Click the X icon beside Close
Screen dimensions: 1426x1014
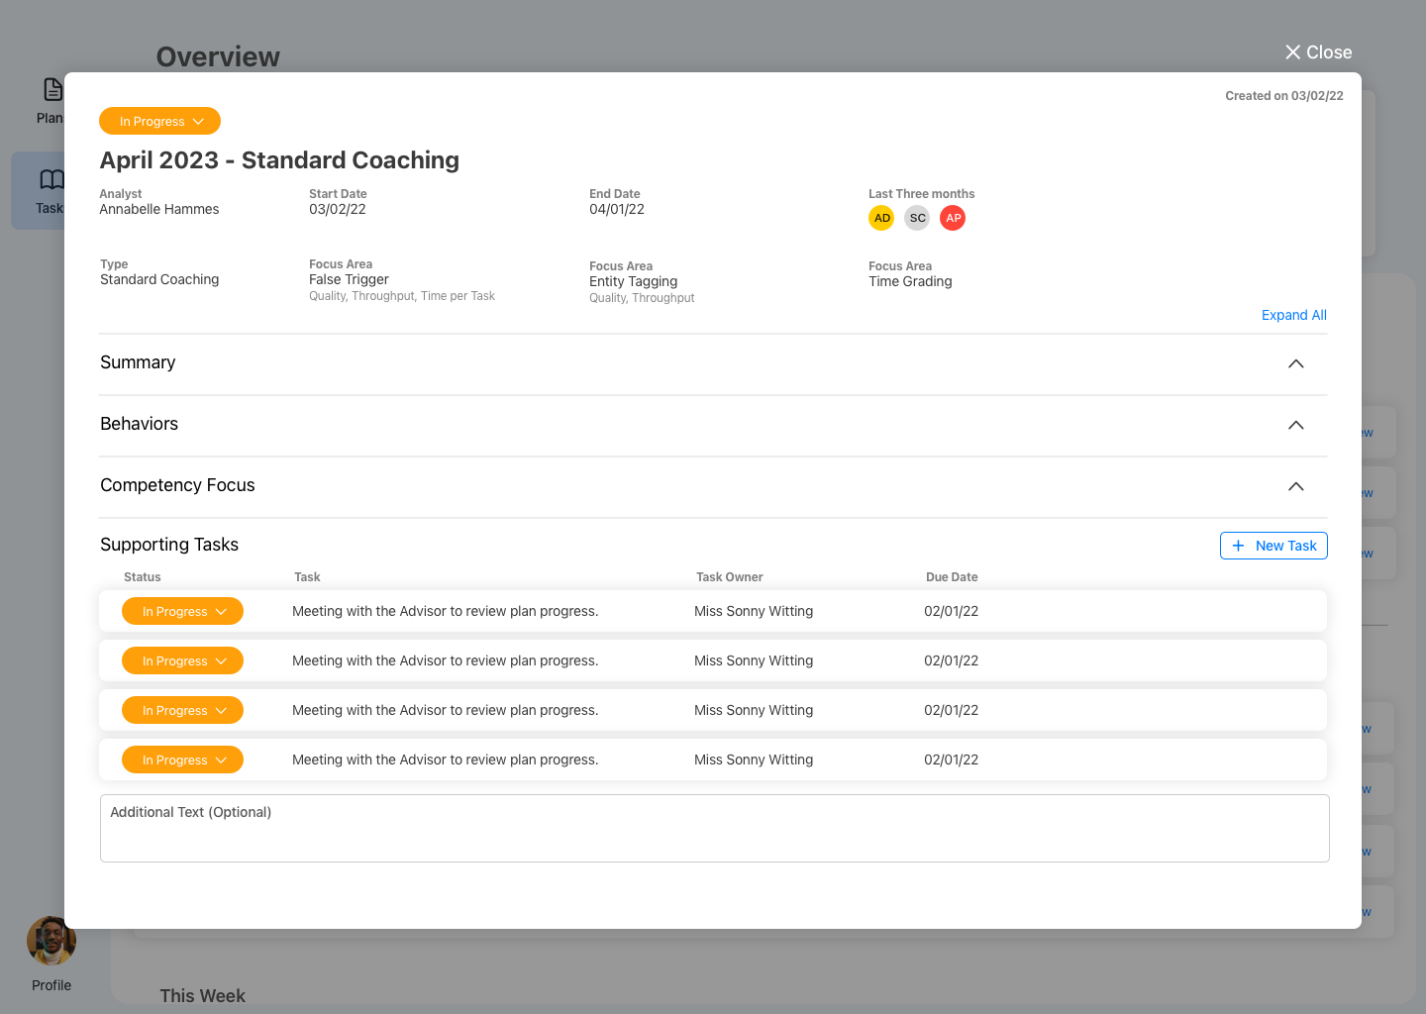(1292, 51)
